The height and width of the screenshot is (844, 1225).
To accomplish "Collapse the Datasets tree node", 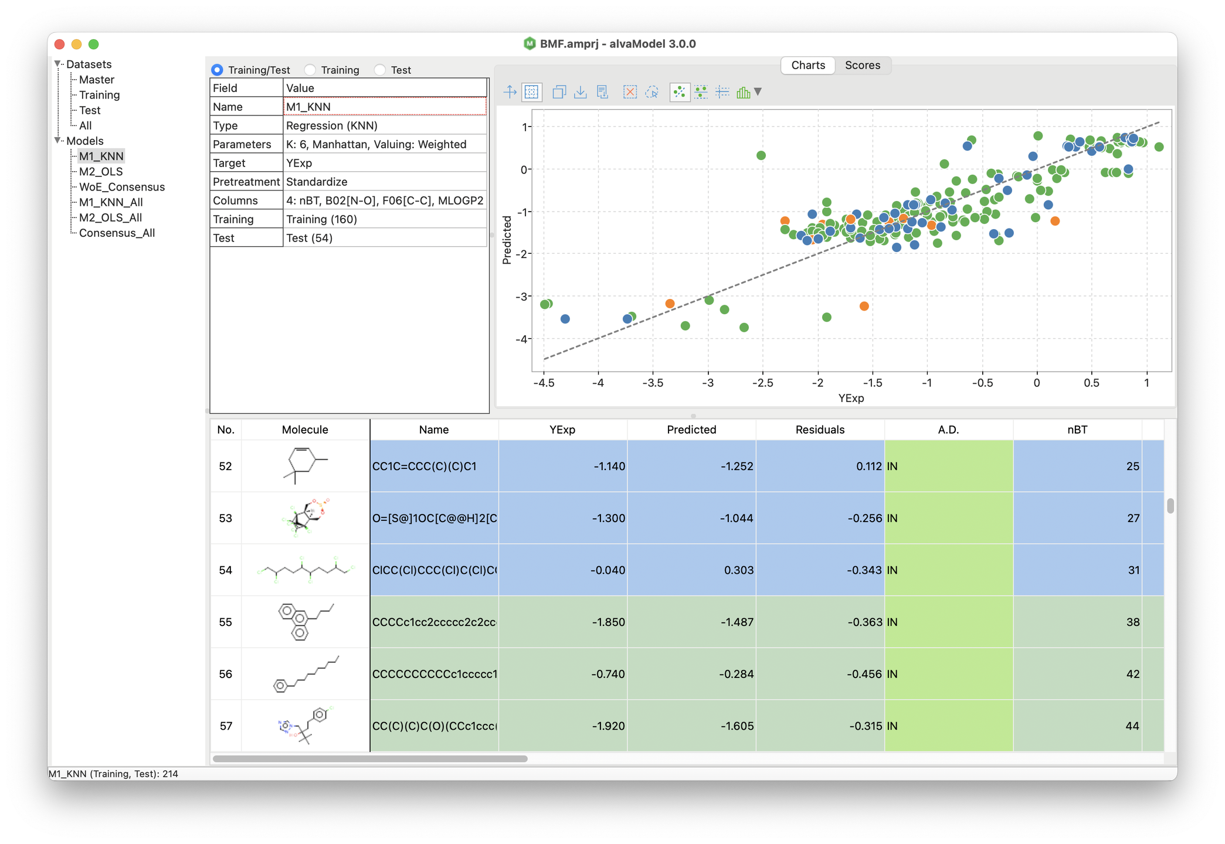I will (57, 64).
